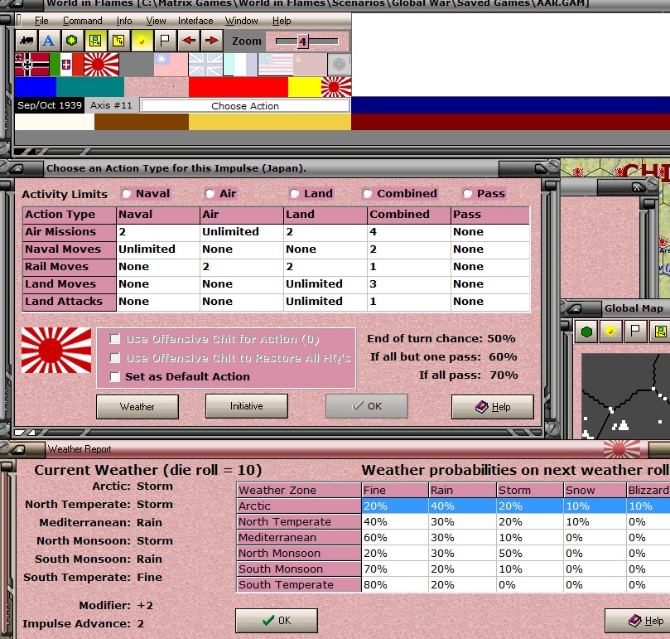
Task: Collapse the Global Map window
Action: tap(575, 308)
